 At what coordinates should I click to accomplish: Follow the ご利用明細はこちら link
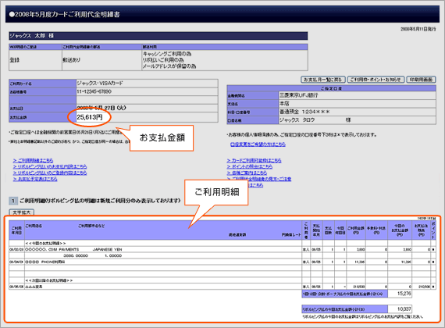(x=33, y=160)
